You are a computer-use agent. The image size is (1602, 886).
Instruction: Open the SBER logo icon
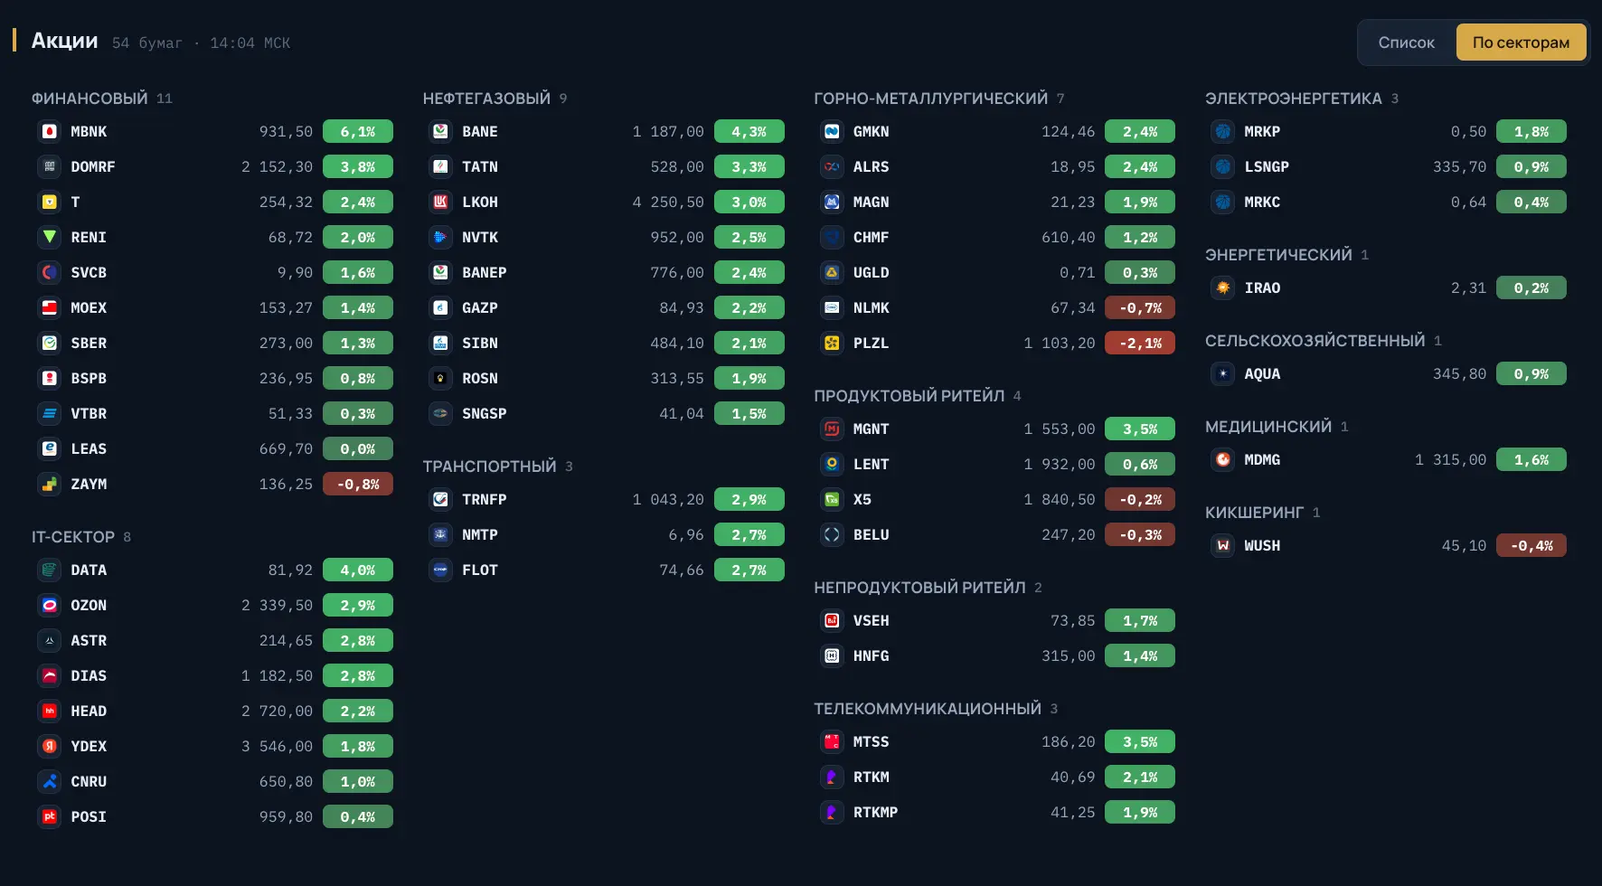50,344
